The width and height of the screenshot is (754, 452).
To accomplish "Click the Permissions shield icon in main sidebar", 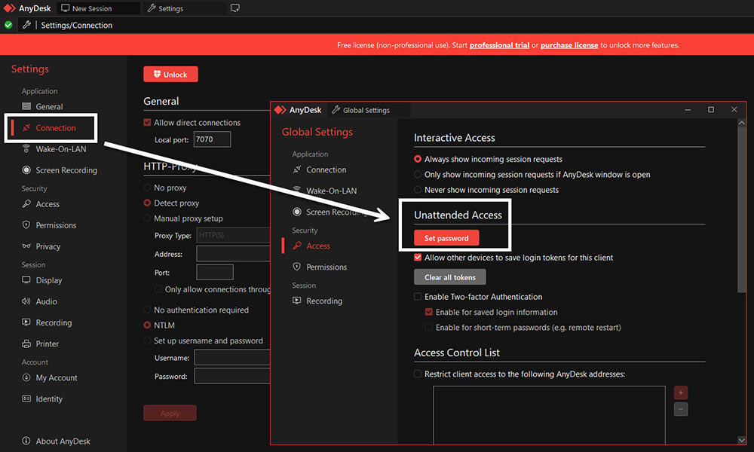I will coord(26,224).
